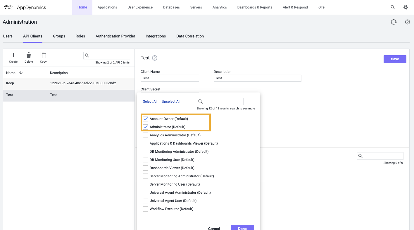The image size is (414, 230).
Task: Cancel the role selection popup
Action: [214, 228]
